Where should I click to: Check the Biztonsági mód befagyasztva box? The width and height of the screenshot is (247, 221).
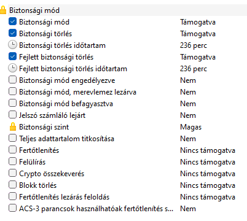click(12, 103)
